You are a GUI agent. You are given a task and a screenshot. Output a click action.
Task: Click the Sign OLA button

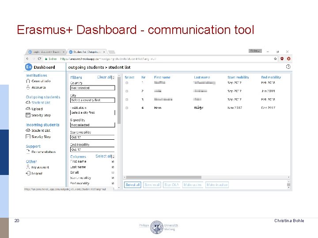click(x=171, y=185)
